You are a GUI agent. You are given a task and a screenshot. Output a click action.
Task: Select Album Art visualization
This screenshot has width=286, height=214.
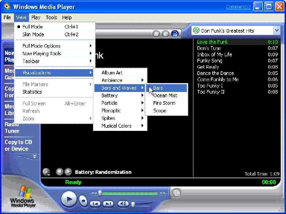[120, 73]
